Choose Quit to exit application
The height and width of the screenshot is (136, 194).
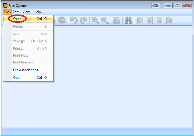click(x=28, y=78)
